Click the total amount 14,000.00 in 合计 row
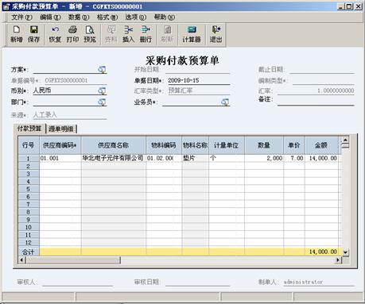The width and height of the screenshot is (365, 304). tap(321, 252)
